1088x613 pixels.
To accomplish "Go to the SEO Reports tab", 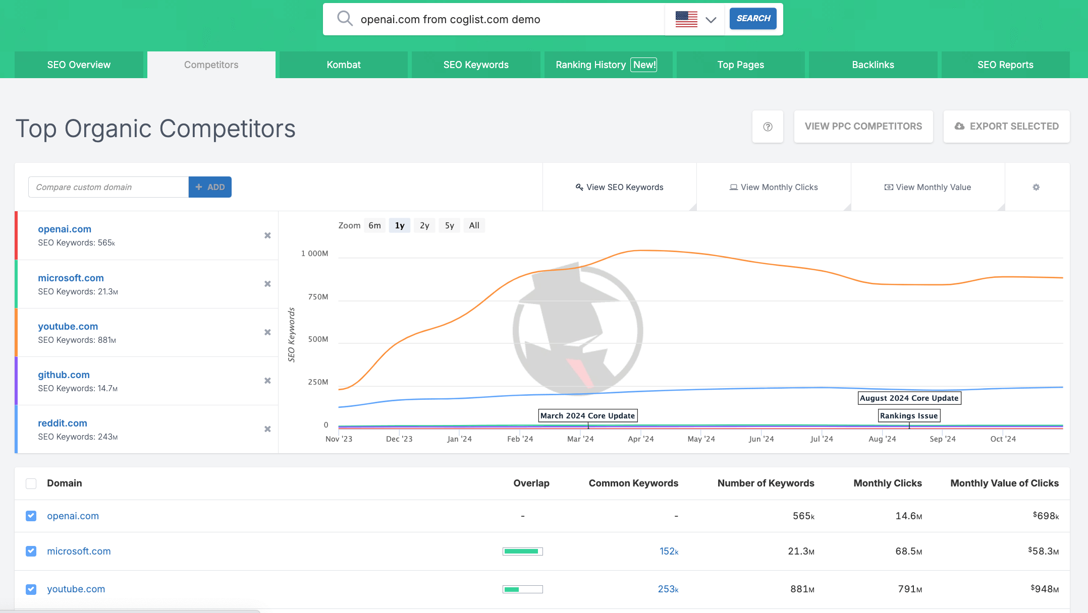I will point(1005,65).
